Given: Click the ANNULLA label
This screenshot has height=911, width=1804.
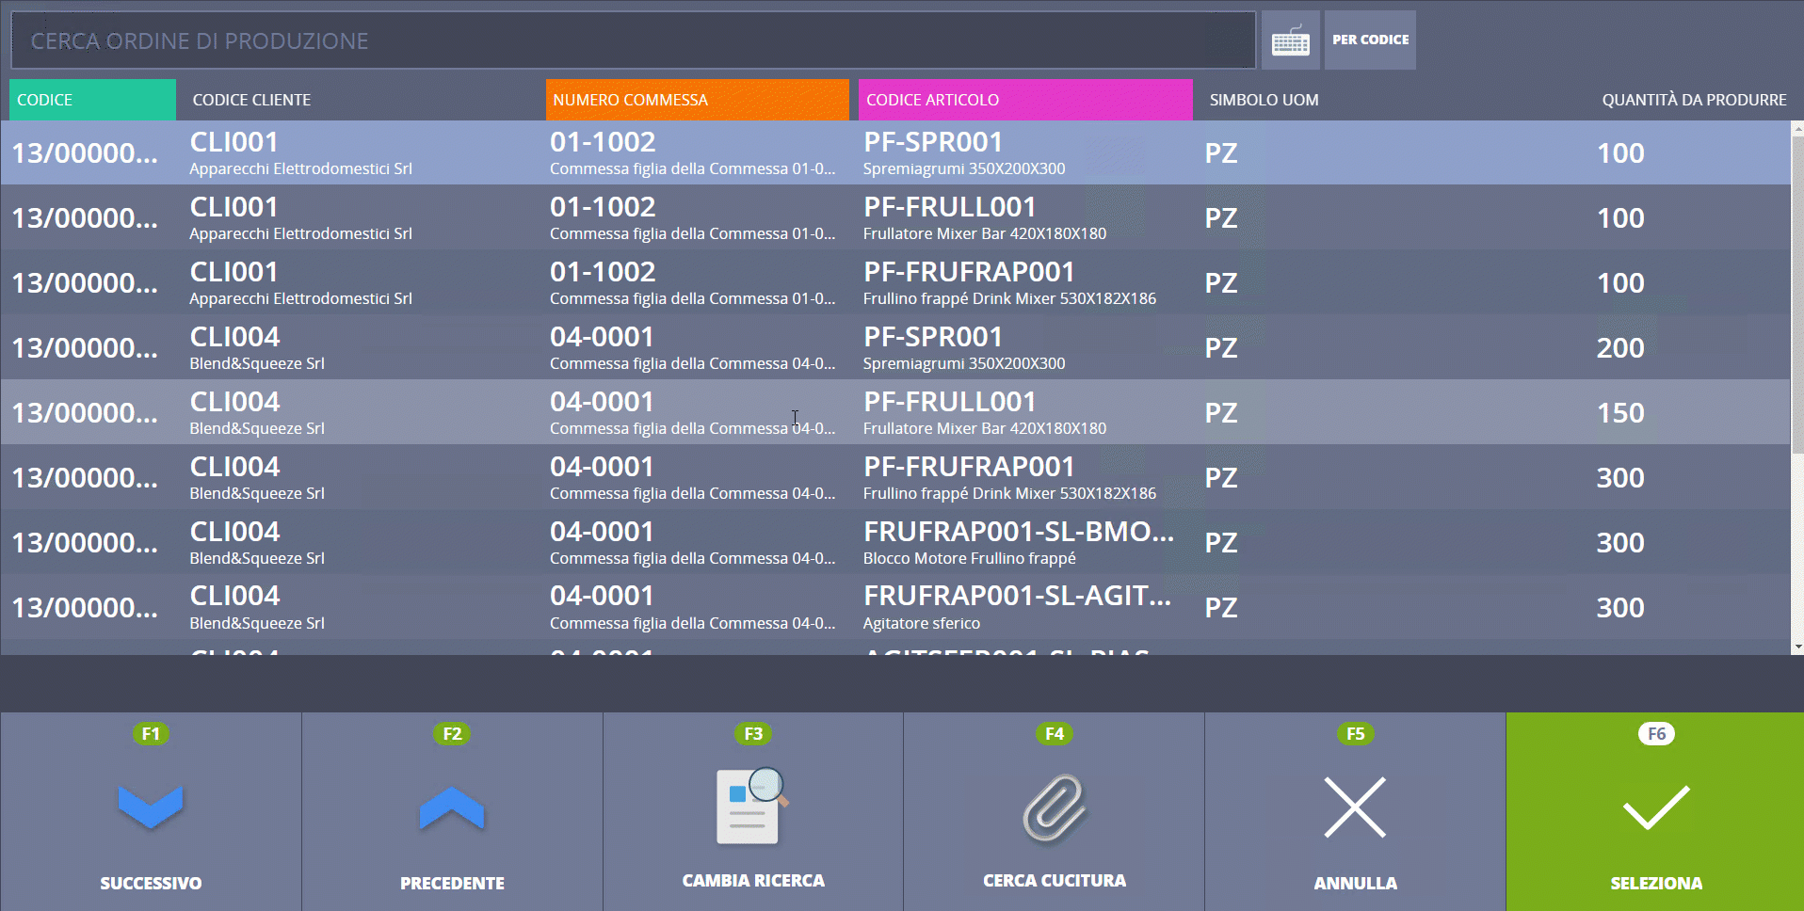Looking at the screenshot, I should (x=1355, y=884).
